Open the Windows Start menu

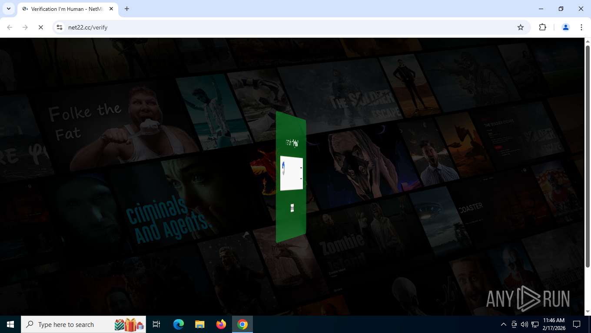[10, 324]
